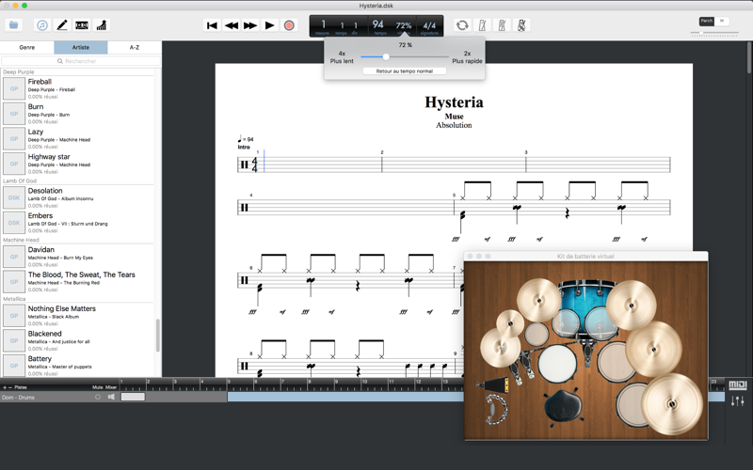Click the MIDI settings icon
This screenshot has height=470, width=753.
pyautogui.click(x=738, y=384)
